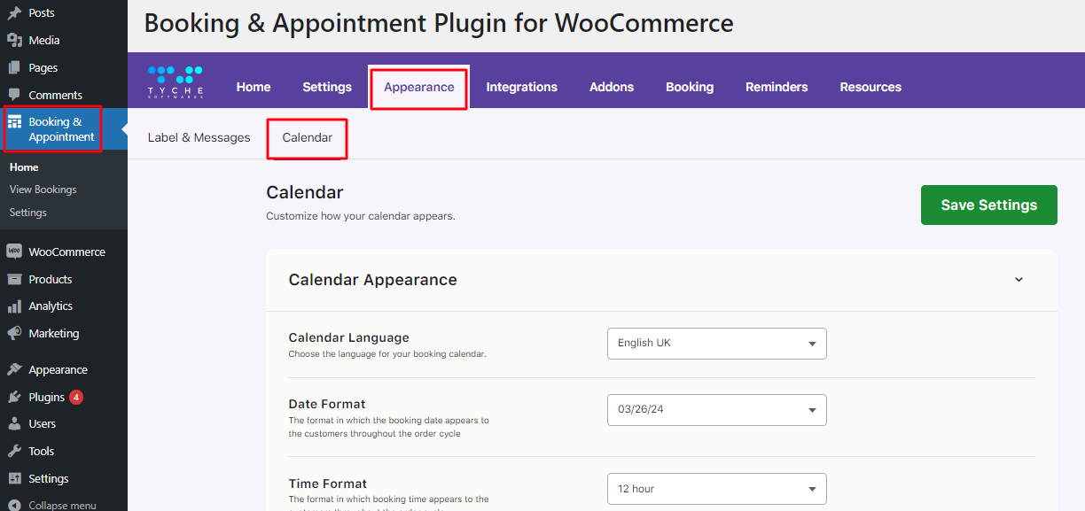Click the Posts pin icon in sidebar

click(x=14, y=13)
